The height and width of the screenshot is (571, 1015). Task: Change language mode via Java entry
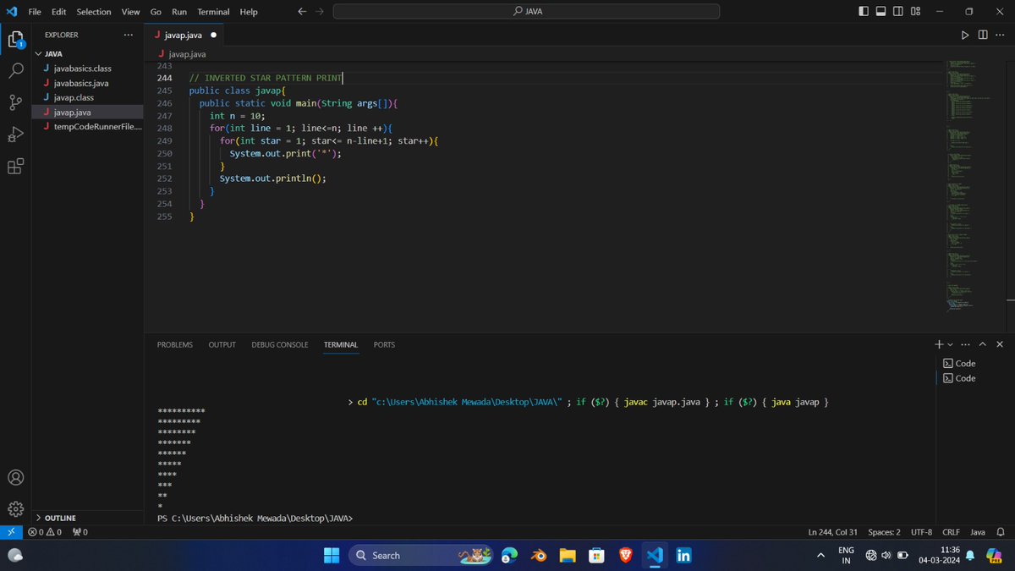[x=977, y=532]
